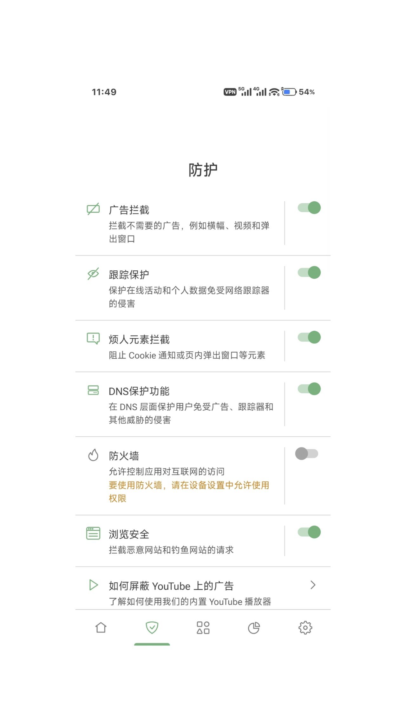Tap the YouTube play triangle icon

tap(93, 585)
